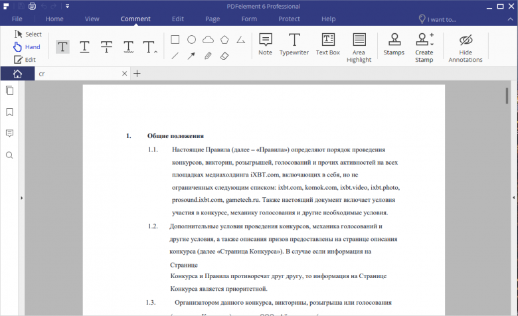Screen dimensions: 518x316
Task: Pick the Arrow drawing tool
Action: pos(191,56)
